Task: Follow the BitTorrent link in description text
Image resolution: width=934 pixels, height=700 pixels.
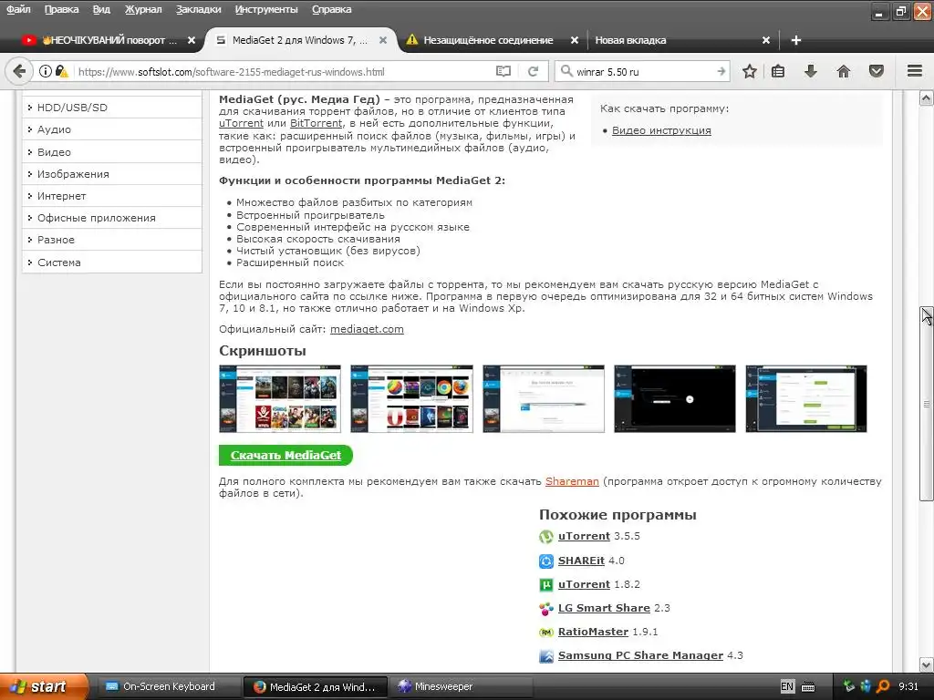Action: 317,123
